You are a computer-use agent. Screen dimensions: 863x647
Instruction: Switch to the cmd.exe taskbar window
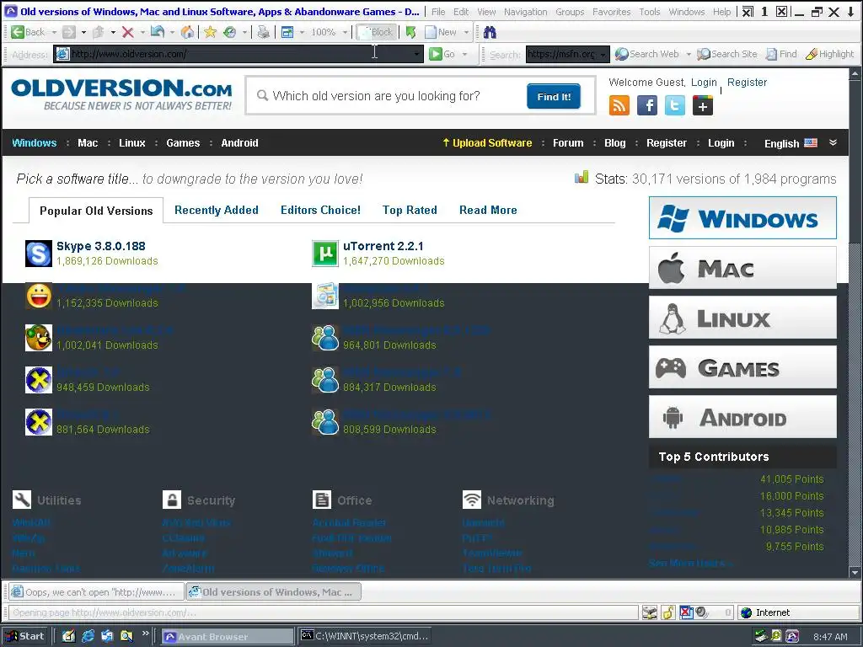(x=364, y=636)
